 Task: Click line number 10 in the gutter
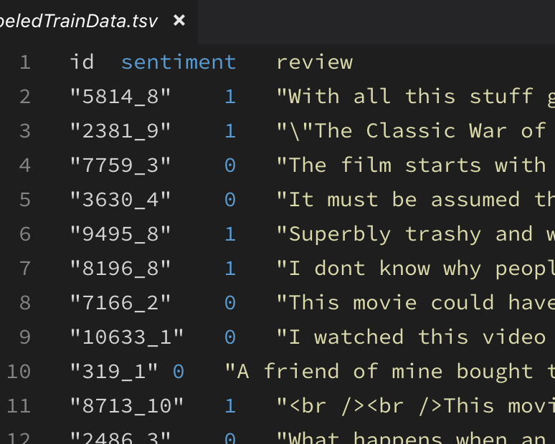(x=19, y=372)
